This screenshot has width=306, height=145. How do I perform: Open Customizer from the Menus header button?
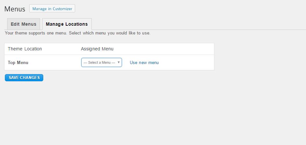[x=52, y=8]
